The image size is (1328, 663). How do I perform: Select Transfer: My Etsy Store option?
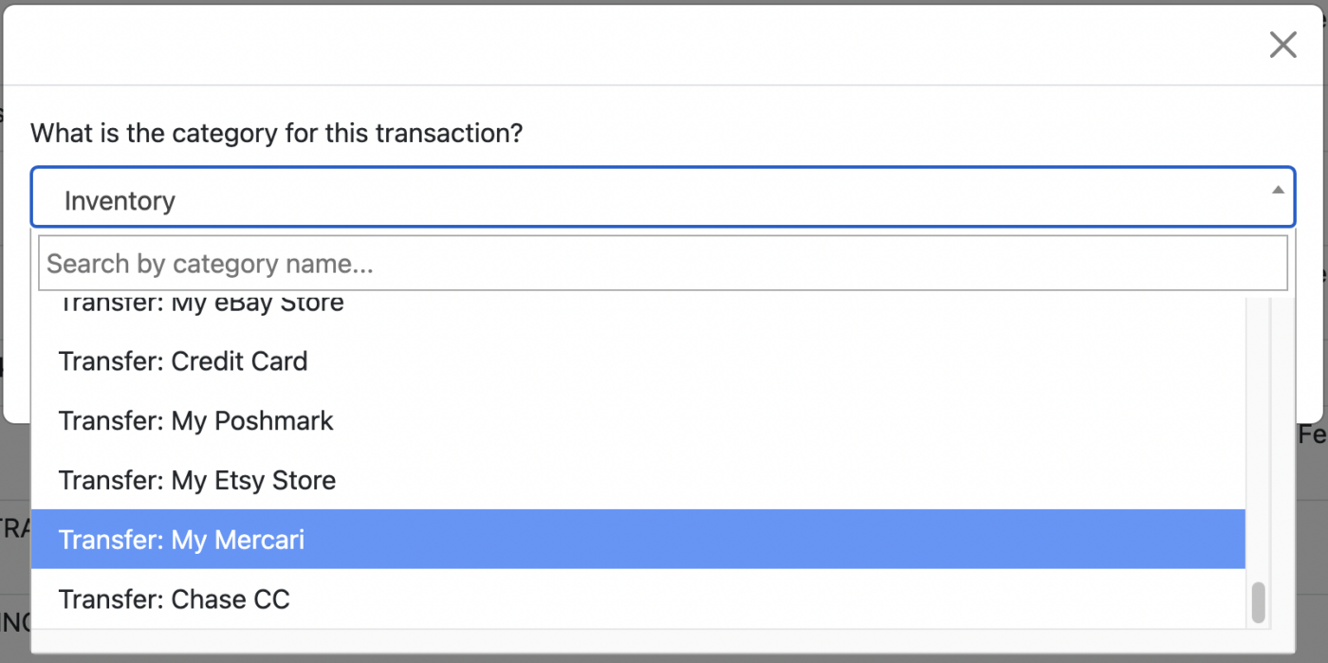(x=197, y=480)
